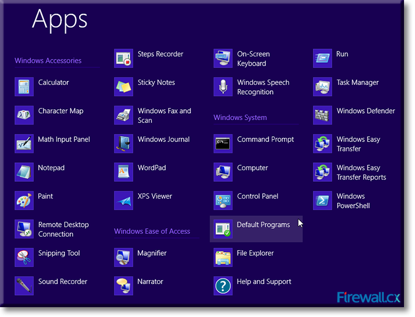Launch the Windows PowerShell icon
Viewport: 415px width, 317px height.
[323, 200]
